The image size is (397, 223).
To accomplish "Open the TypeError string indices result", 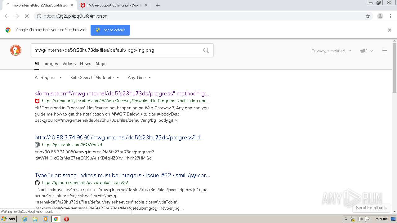I will [x=122, y=175].
